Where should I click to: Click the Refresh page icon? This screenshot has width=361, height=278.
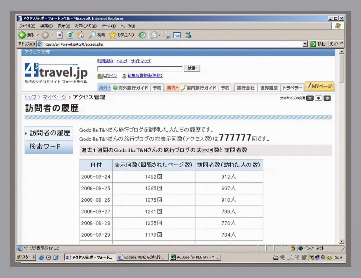pos(70,35)
